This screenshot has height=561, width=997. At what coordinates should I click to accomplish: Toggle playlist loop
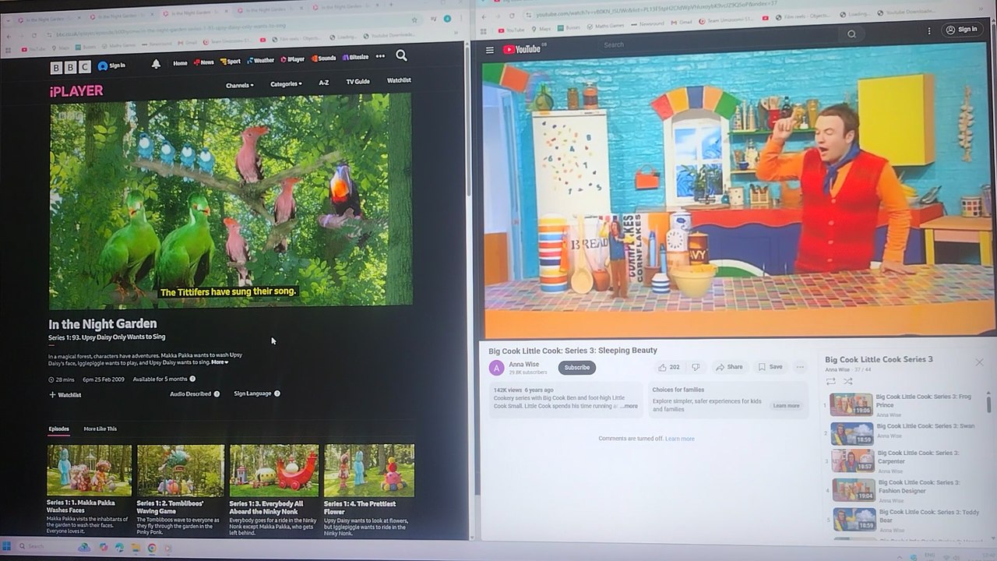click(830, 381)
